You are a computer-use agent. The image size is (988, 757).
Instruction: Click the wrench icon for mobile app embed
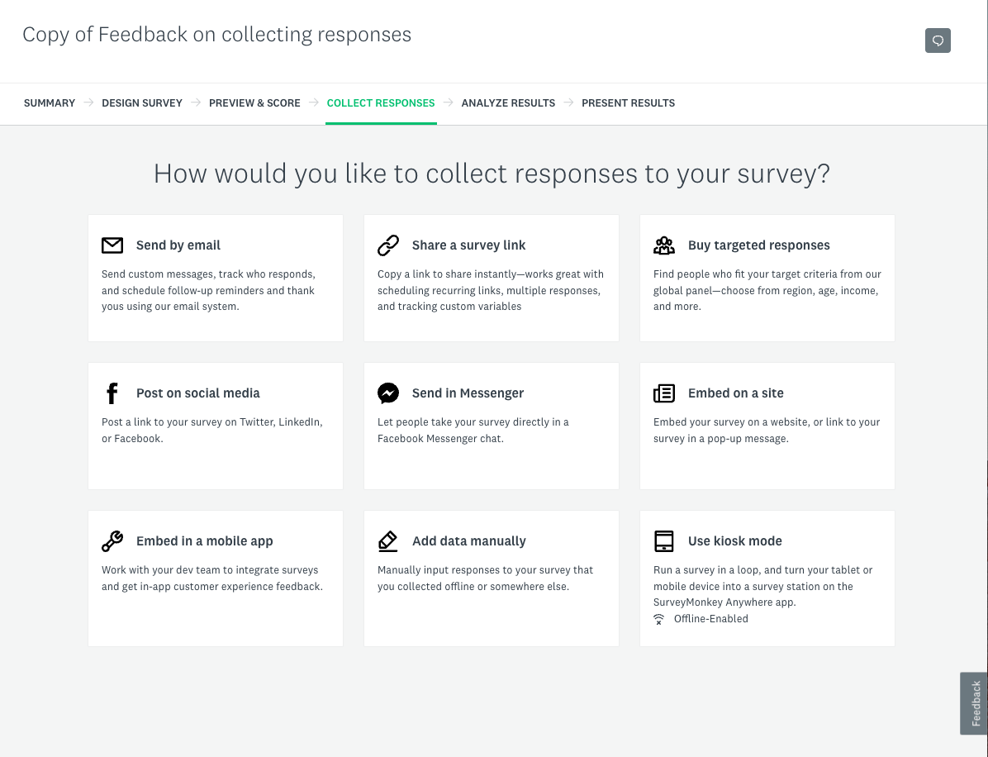tap(112, 541)
